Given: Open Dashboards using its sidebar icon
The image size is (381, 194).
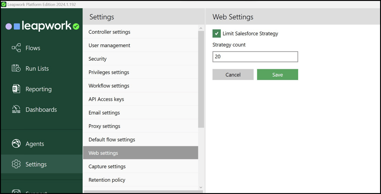Looking at the screenshot, I should [16, 109].
